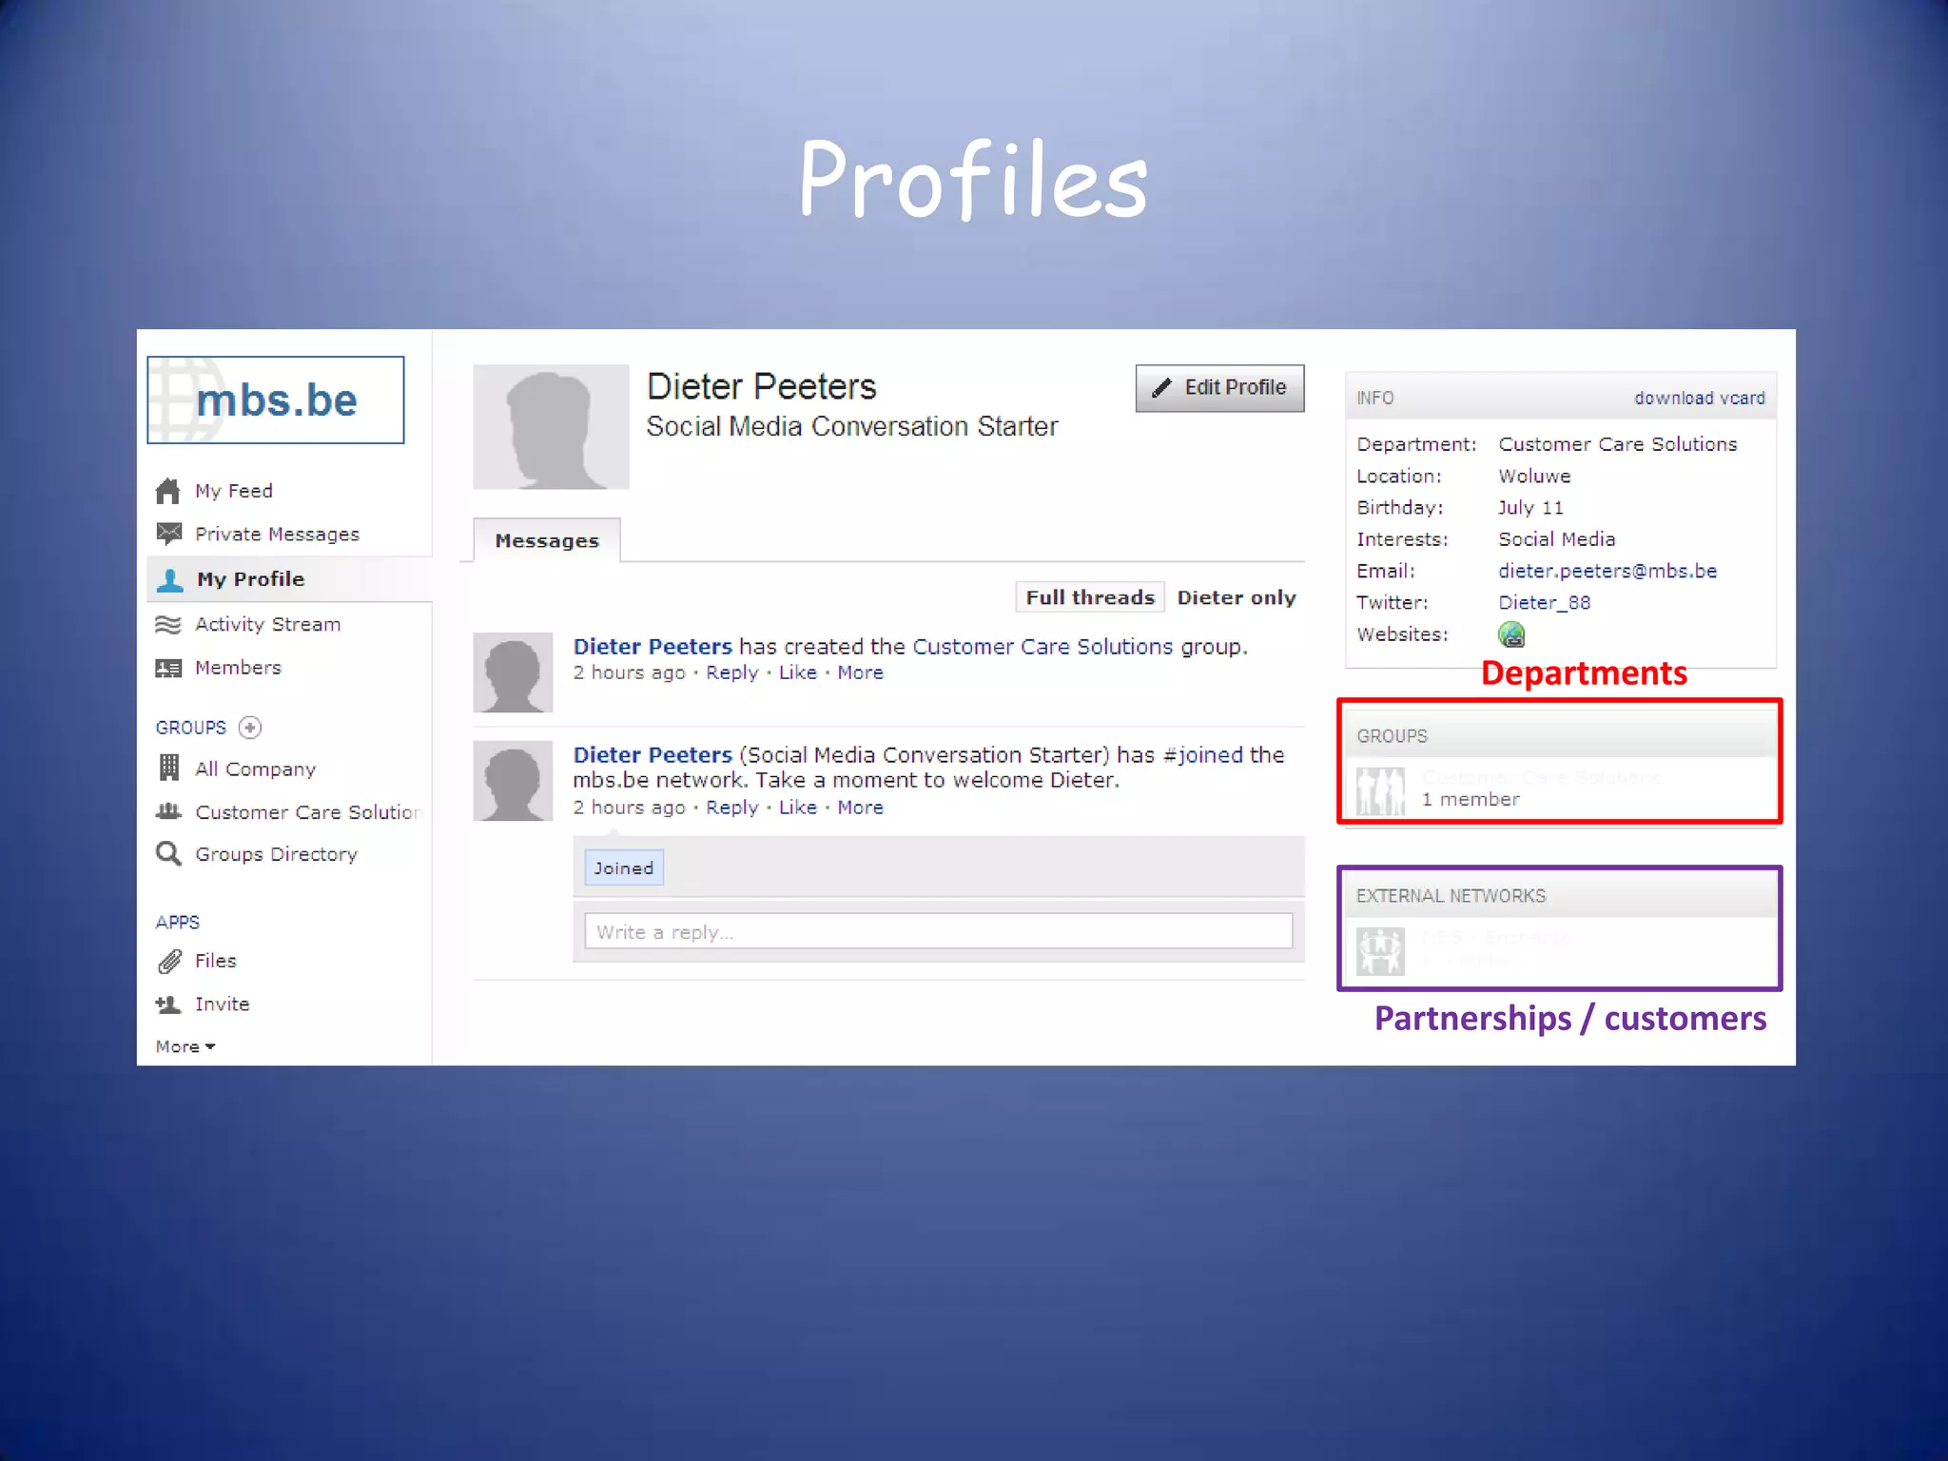
Task: Click the Activity Stream waves icon
Action: tap(168, 624)
